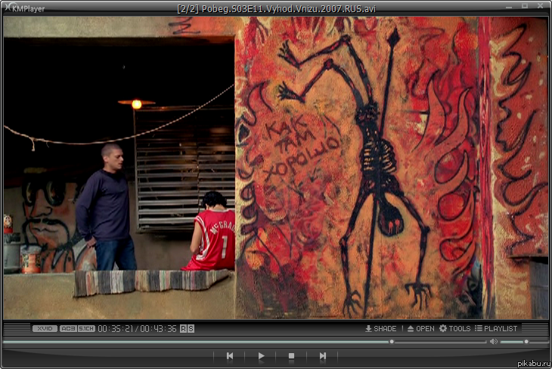Click the elapsed time 00:35:21 display
Screen dimensions: 552x369
116,329
